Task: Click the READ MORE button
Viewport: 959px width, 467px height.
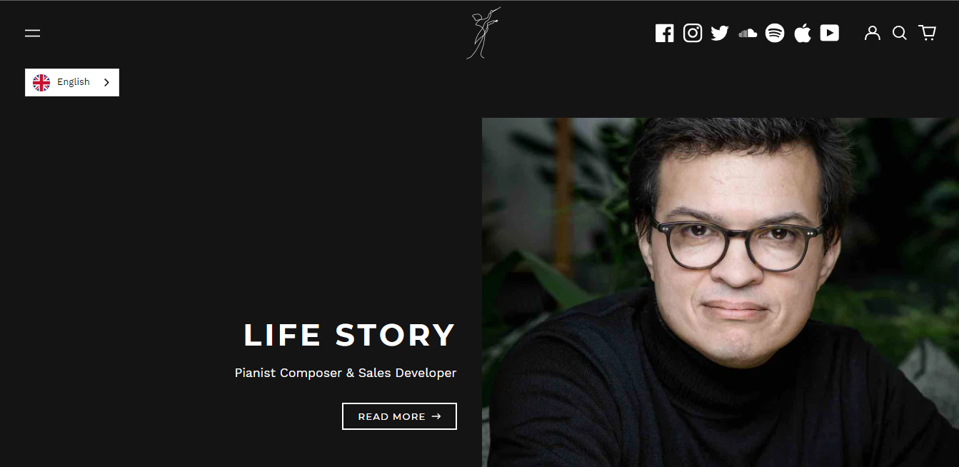Action: coord(399,416)
